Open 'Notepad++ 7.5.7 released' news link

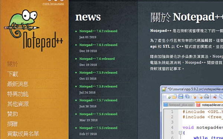pyautogui.click(x=98, y=100)
